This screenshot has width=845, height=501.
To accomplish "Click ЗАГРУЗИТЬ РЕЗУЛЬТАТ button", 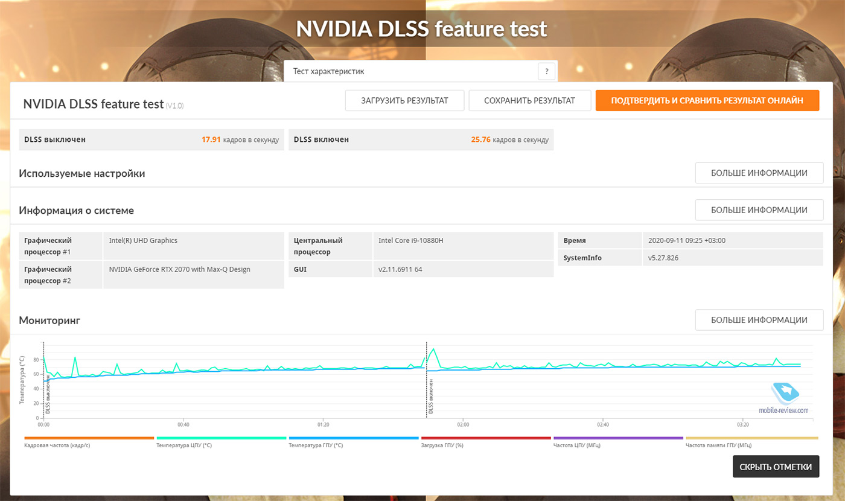I will coord(404,101).
